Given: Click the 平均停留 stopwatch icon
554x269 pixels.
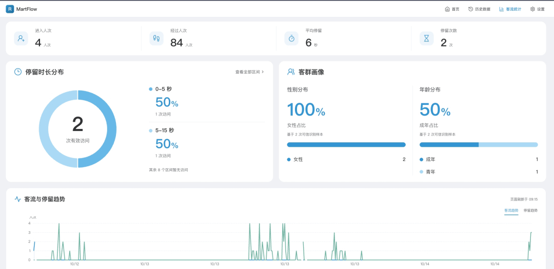Looking at the screenshot, I should pos(291,38).
